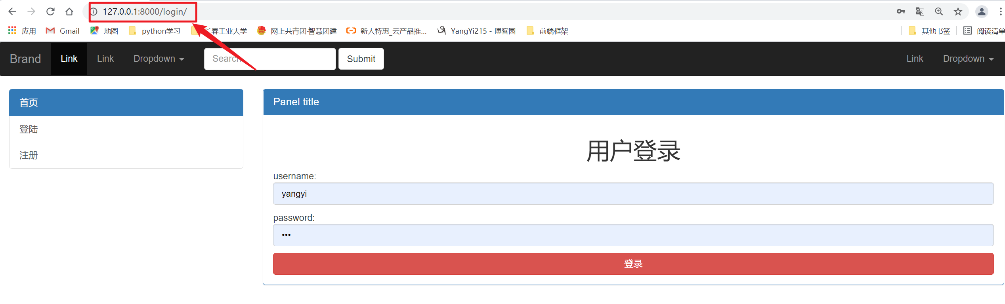Open the 网上共青团·智慧团建 bookmark
Image resolution: width=1005 pixels, height=304 pixels.
click(x=297, y=31)
